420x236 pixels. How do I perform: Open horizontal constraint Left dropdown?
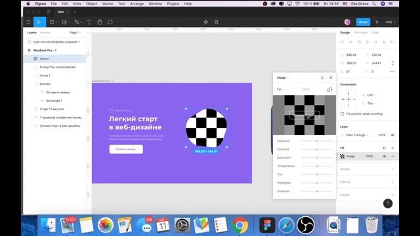[x=371, y=95]
